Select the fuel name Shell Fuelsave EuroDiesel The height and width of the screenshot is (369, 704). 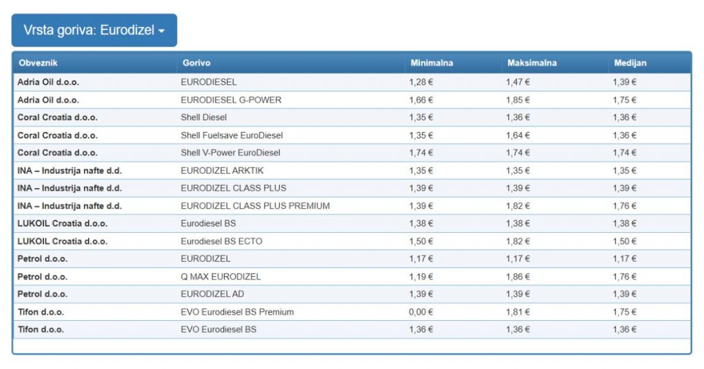(232, 135)
